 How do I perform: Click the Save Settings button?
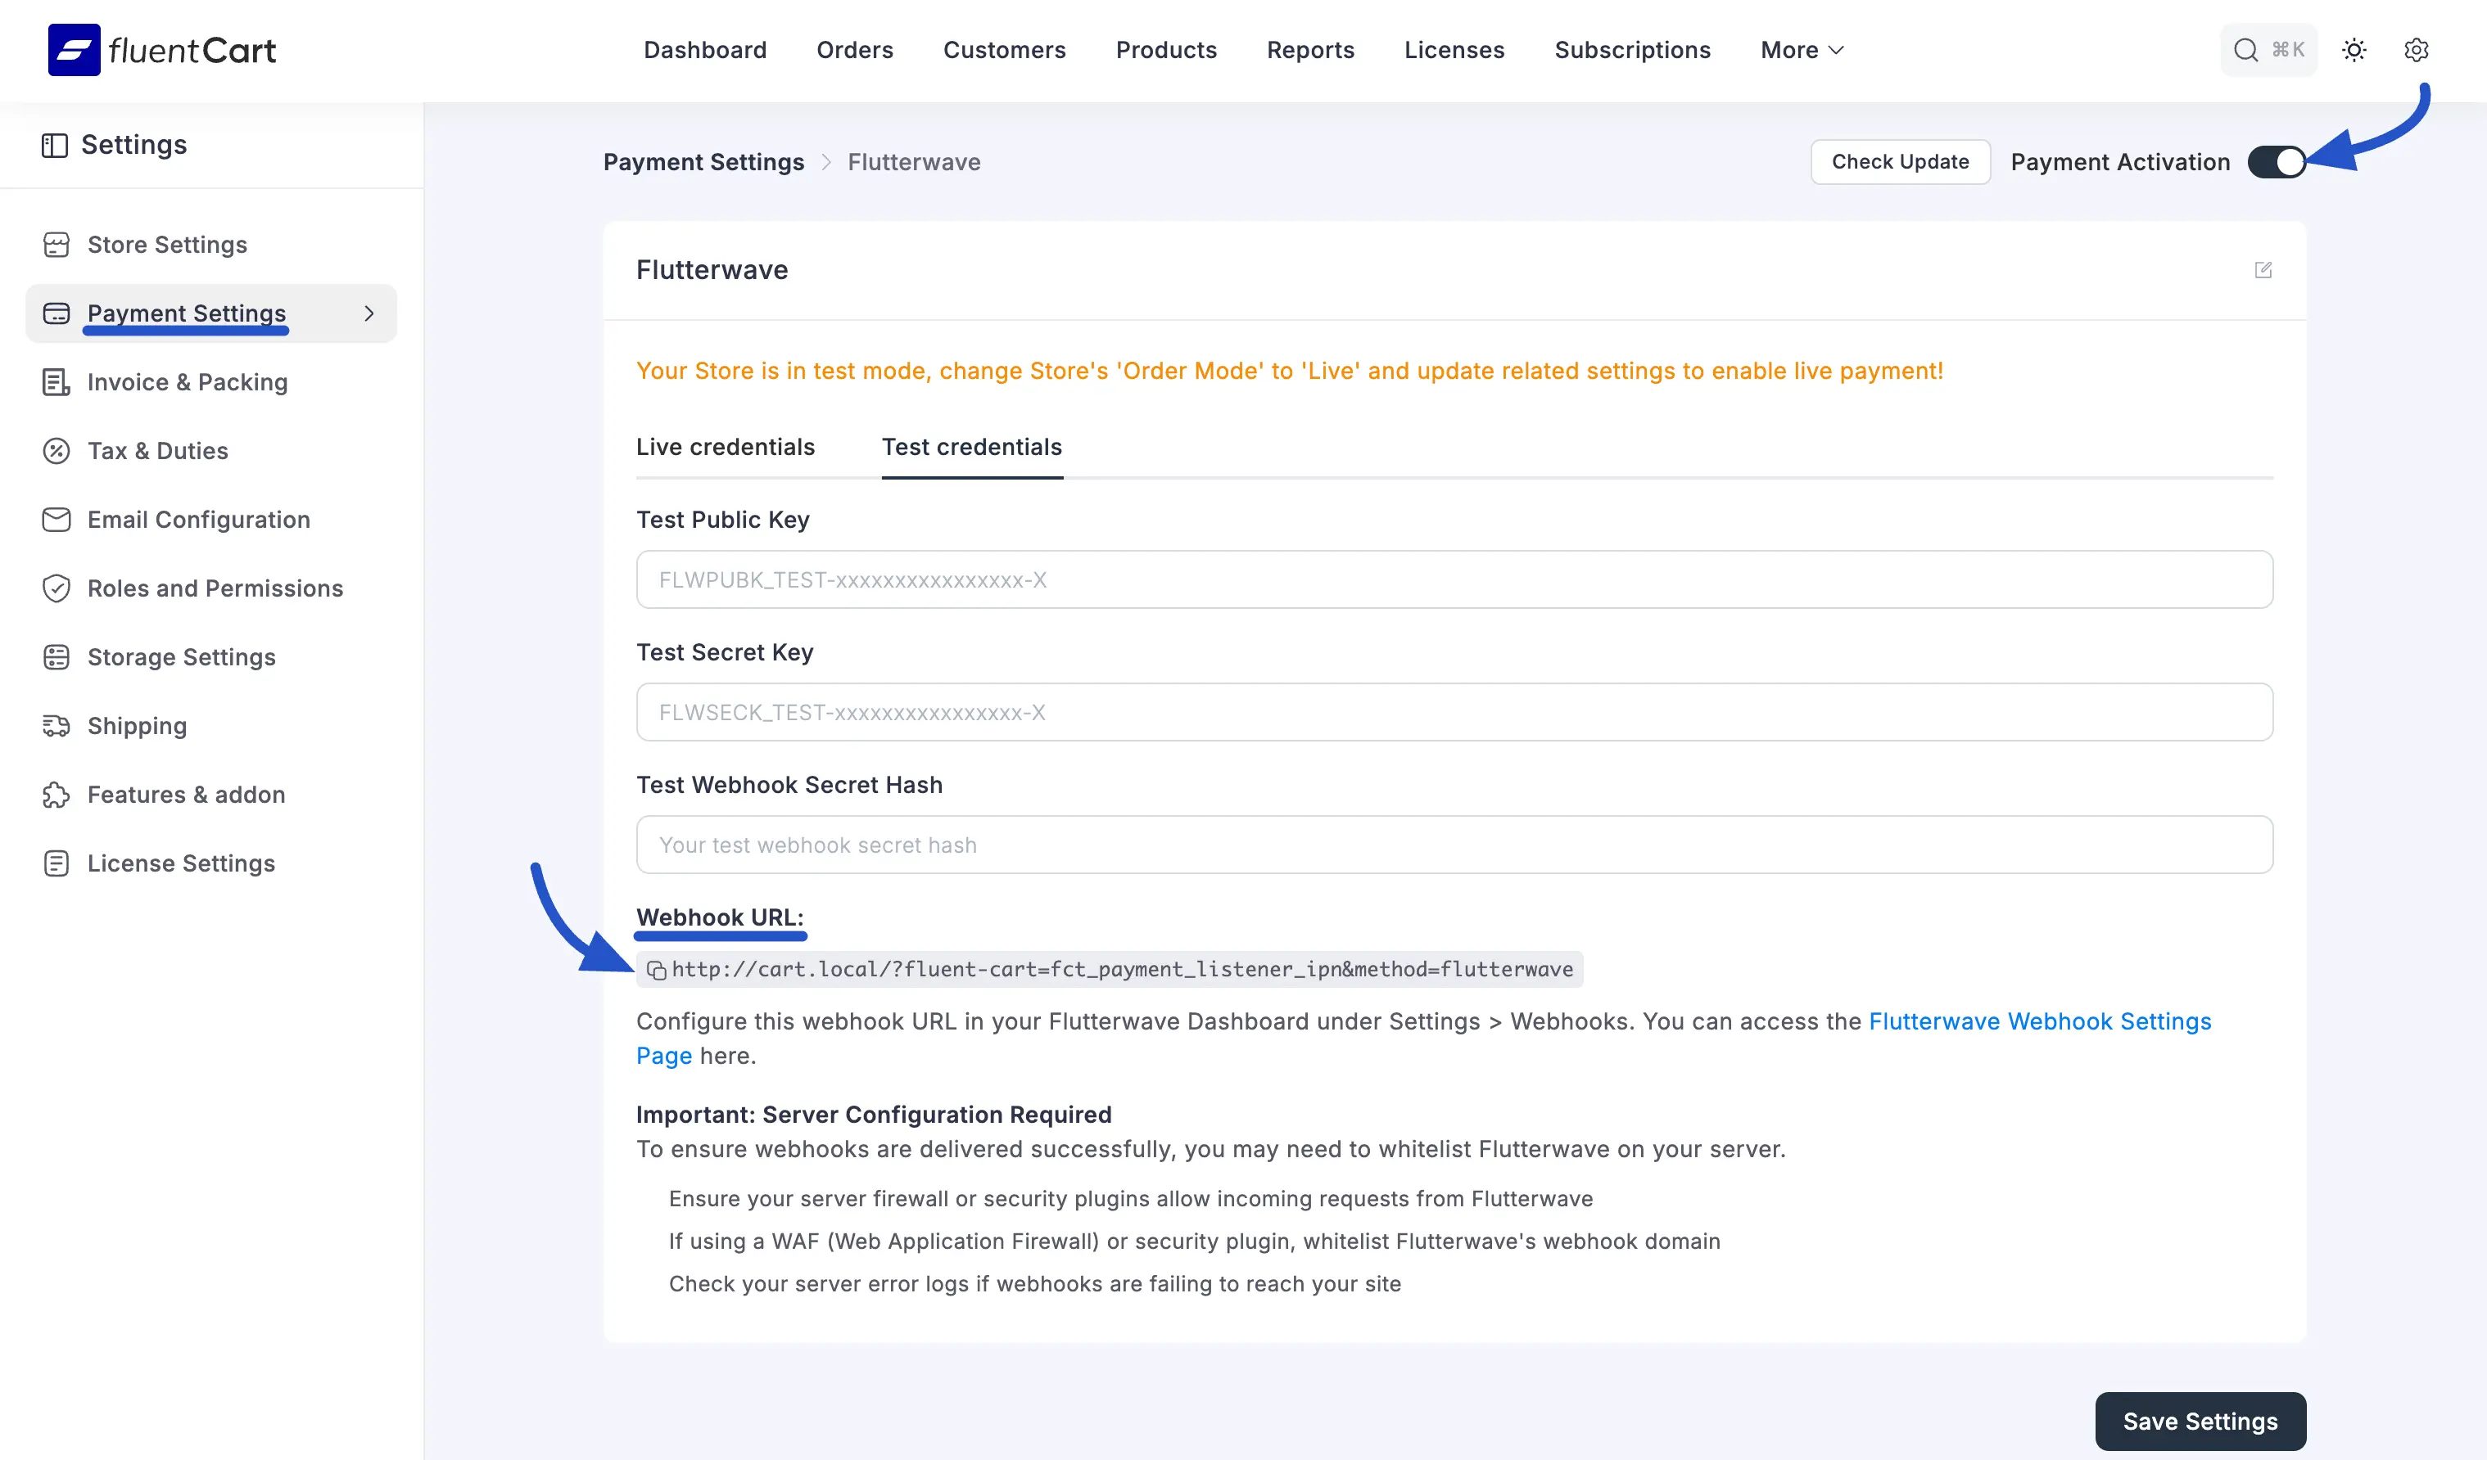point(2200,1422)
